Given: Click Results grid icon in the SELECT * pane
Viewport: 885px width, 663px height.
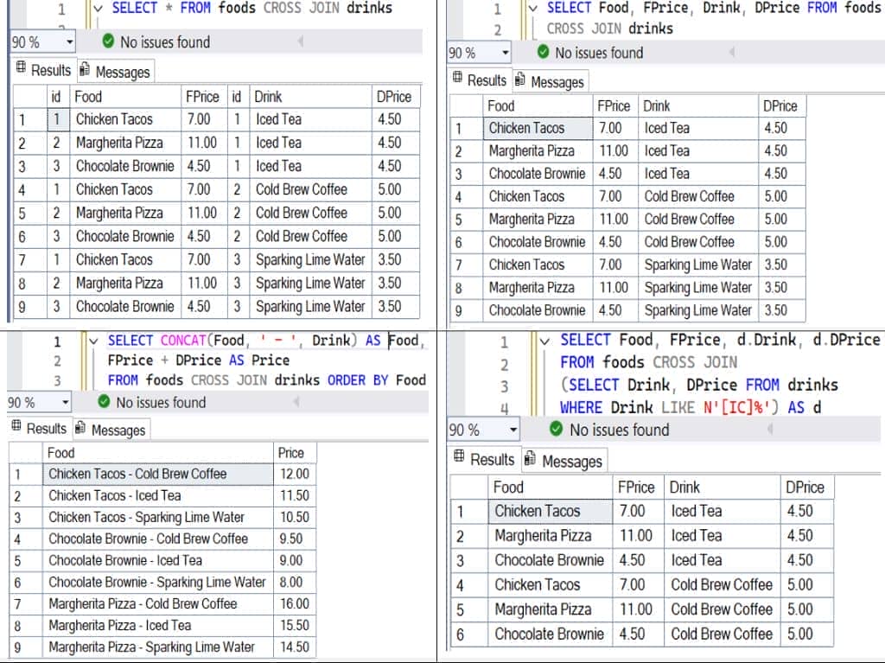Looking at the screenshot, I should [x=21, y=70].
